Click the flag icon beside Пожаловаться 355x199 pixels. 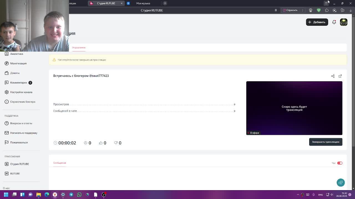(7, 142)
